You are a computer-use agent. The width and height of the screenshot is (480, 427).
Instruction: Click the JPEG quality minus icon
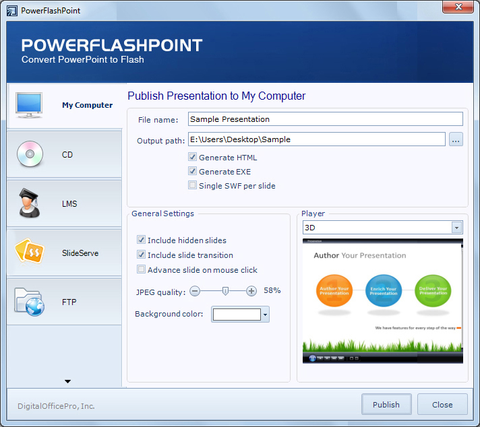tap(195, 291)
